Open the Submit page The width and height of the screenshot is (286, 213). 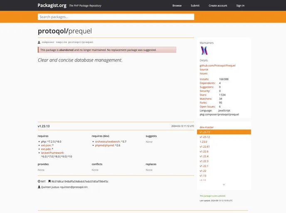pyautogui.click(x=195, y=5)
